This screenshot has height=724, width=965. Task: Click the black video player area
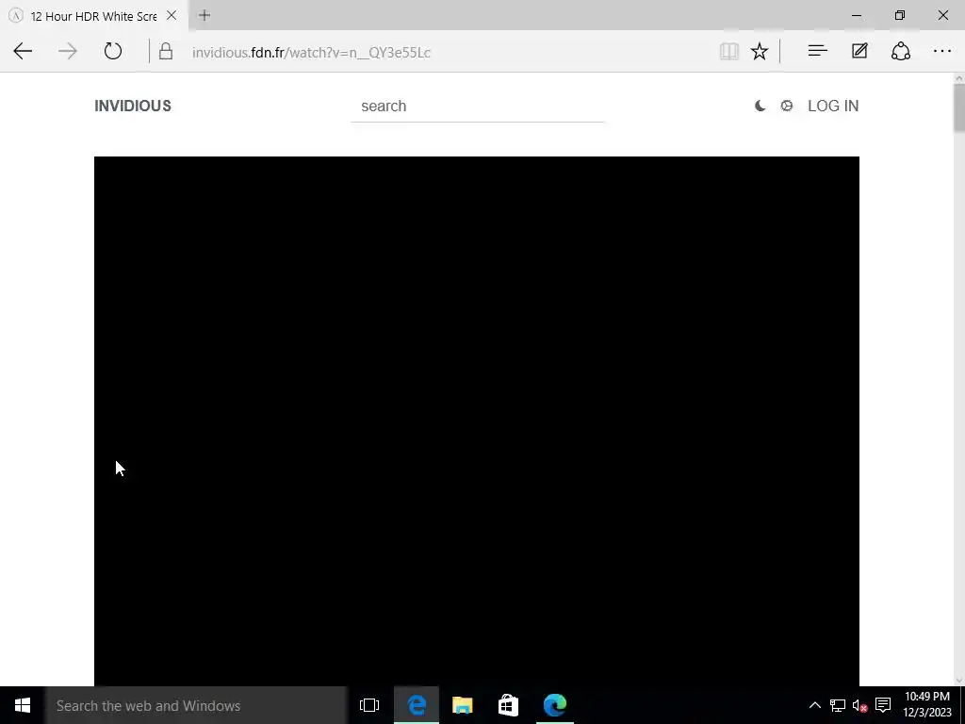click(476, 421)
